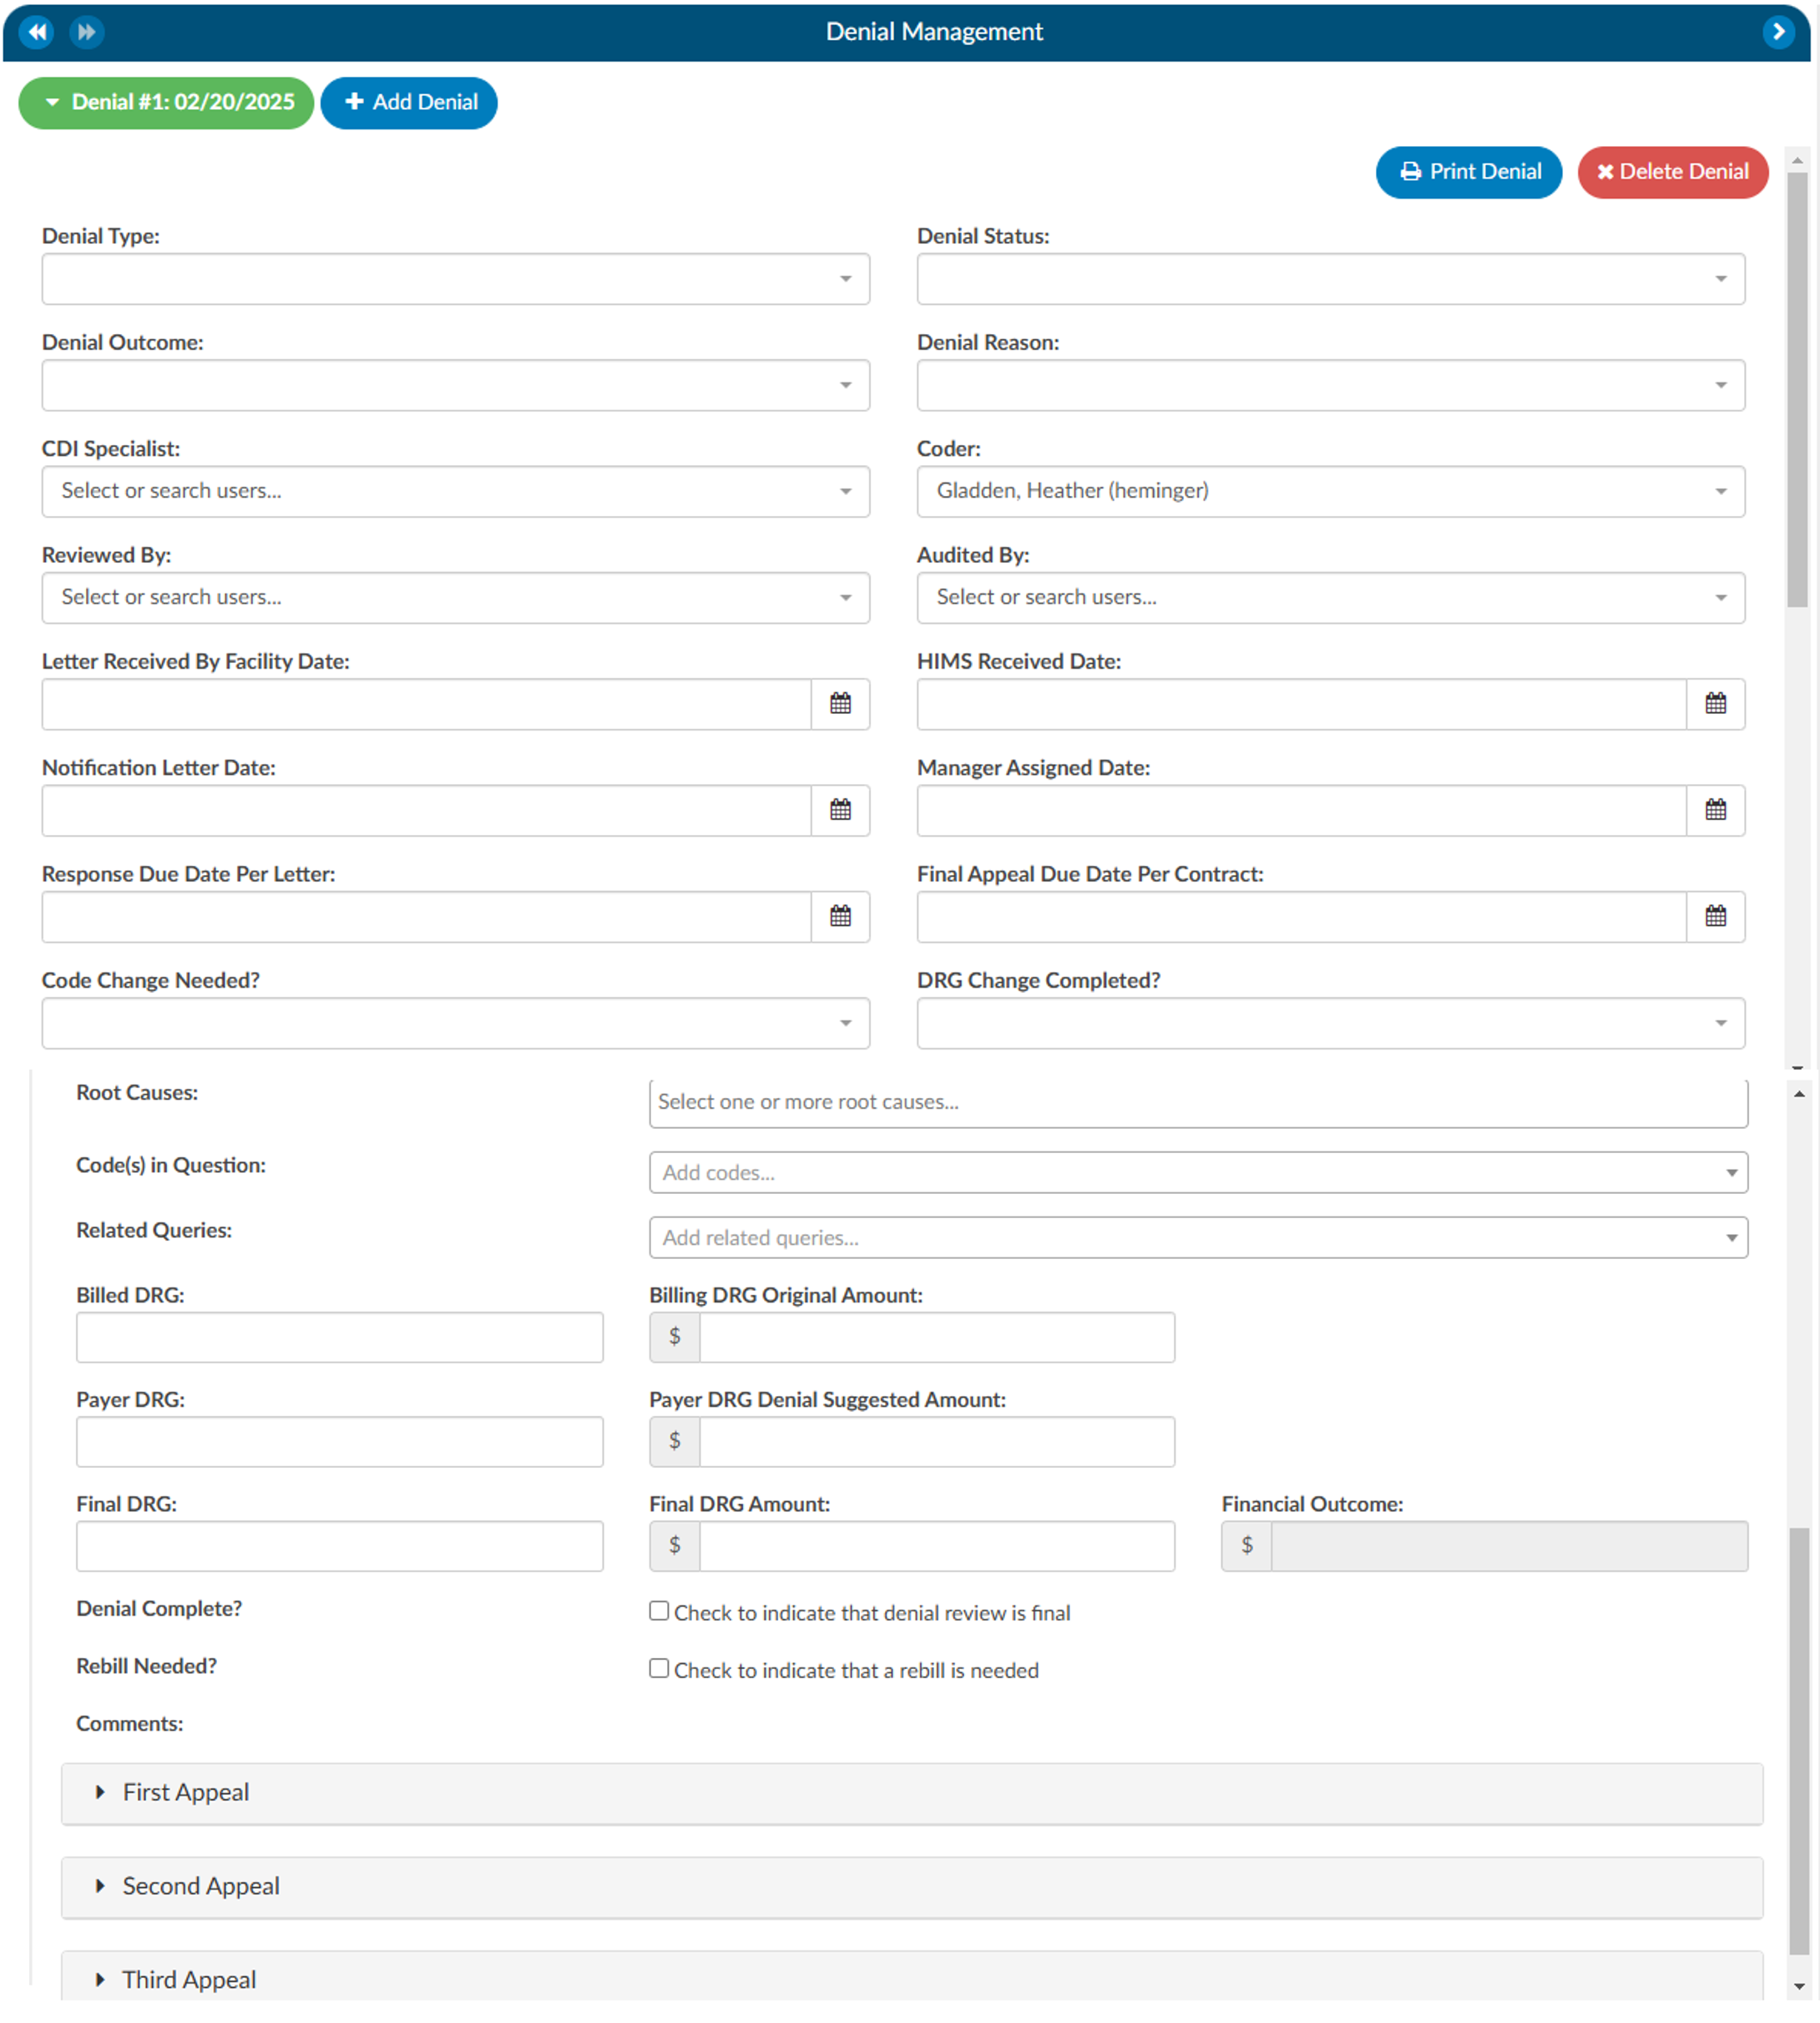The image size is (1820, 2023).
Task: Open the Code(s) in Question dropdown
Action: [x=1198, y=1172]
